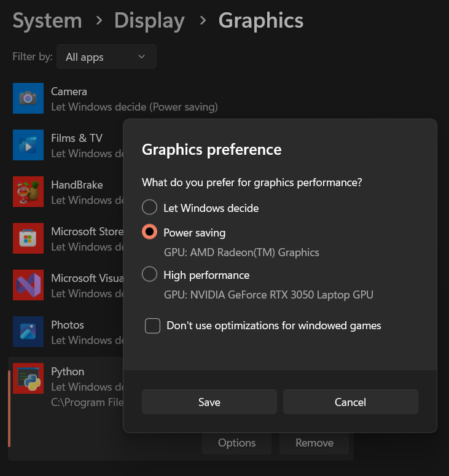Select the Microsoft Store icon
Viewport: 449px width, 476px height.
pyautogui.click(x=28, y=238)
